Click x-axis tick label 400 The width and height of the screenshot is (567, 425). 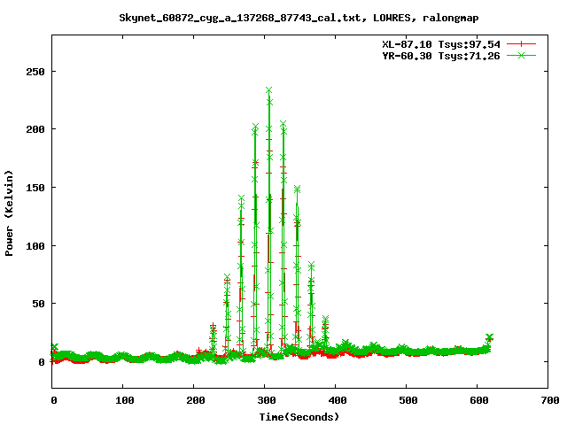point(338,400)
